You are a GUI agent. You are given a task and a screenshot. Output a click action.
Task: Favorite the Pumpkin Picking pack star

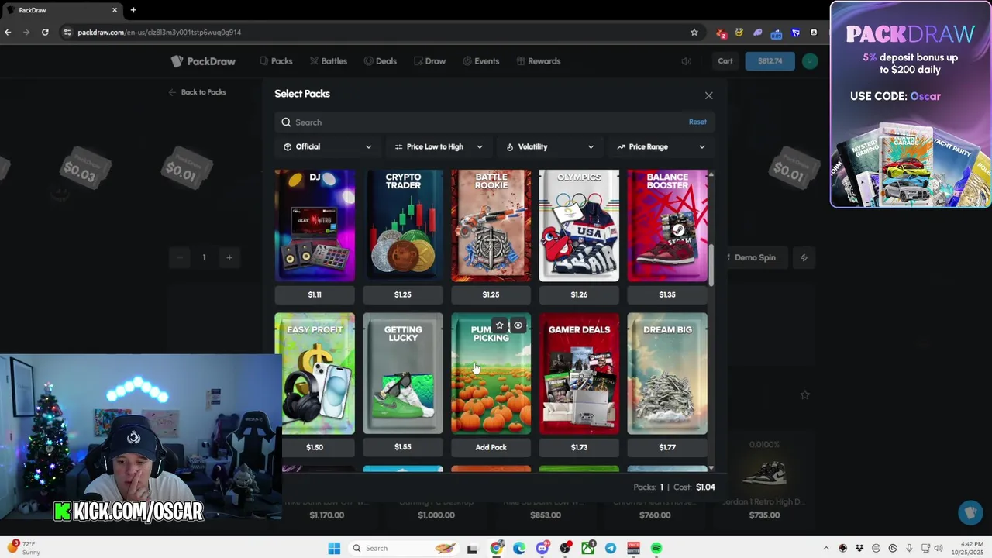500,325
